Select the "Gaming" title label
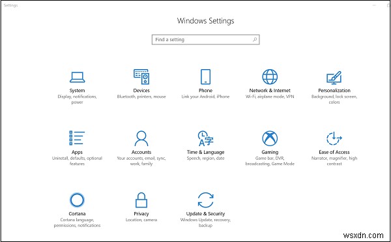Image resolution: width=391 pixels, height=242 pixels. click(270, 152)
